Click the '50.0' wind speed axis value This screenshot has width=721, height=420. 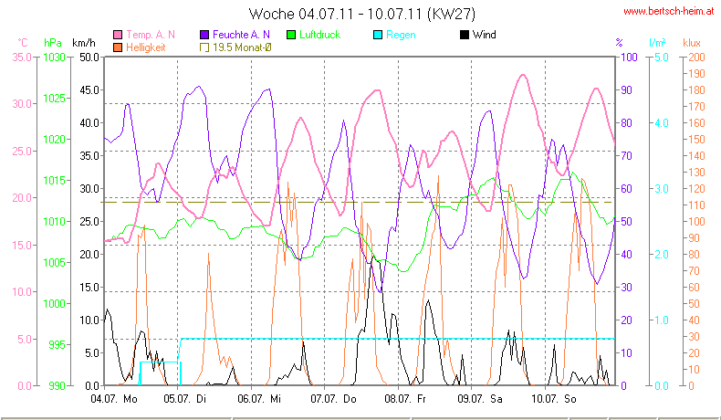point(89,58)
